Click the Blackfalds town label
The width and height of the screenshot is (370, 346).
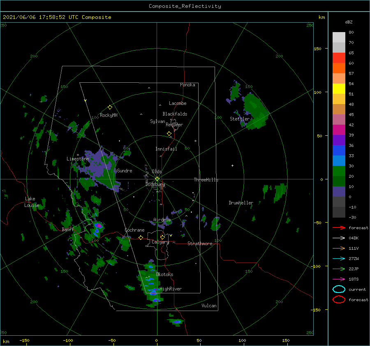[x=175, y=114]
